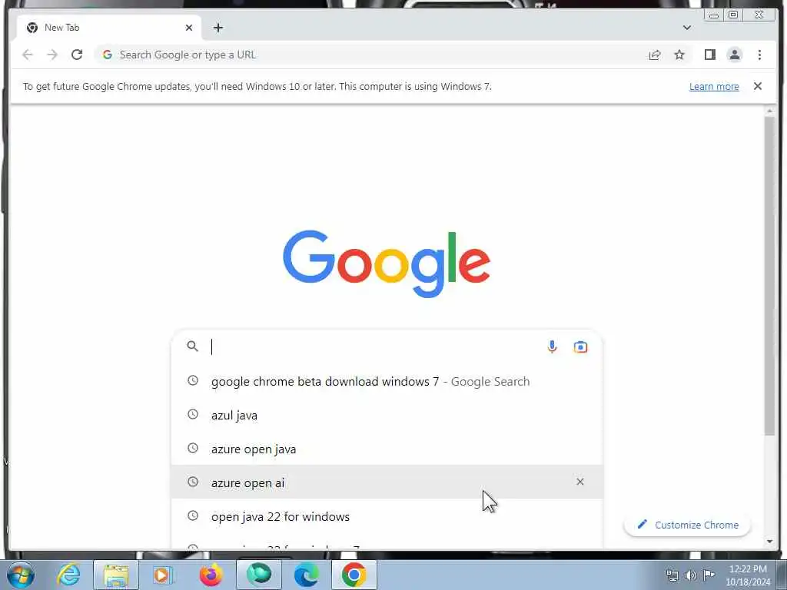Bookmark this tab with the star icon
Screen dimensions: 787x590
pos(679,55)
